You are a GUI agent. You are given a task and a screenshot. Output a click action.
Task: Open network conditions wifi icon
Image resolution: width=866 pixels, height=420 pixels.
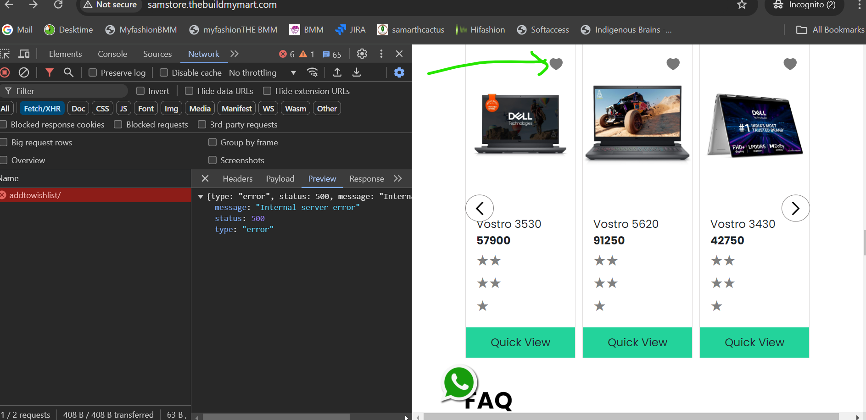click(x=313, y=72)
